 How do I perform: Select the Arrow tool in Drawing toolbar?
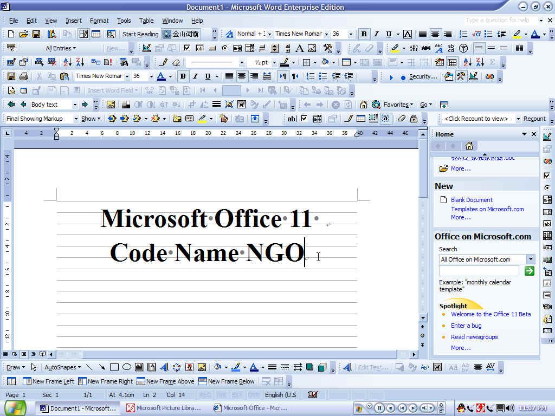[101, 367]
